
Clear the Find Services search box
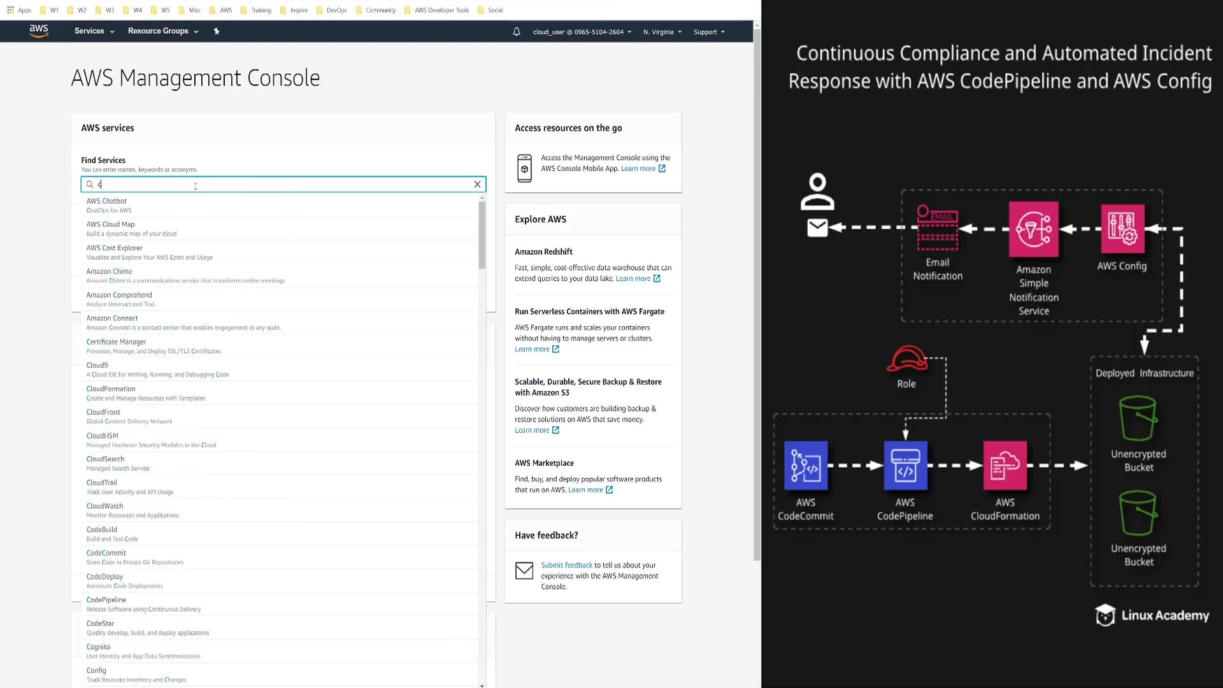point(477,184)
